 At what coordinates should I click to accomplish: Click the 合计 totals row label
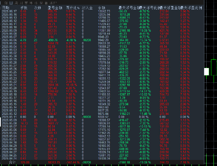12,162
